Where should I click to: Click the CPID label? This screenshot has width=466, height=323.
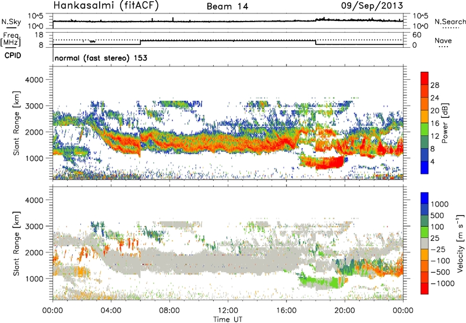13,55
